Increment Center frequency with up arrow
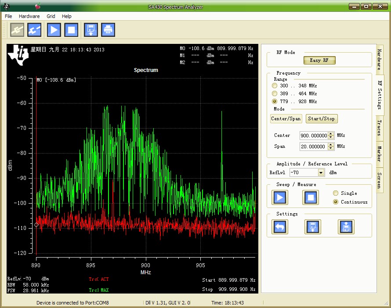This screenshot has width=391, height=308. [331, 133]
